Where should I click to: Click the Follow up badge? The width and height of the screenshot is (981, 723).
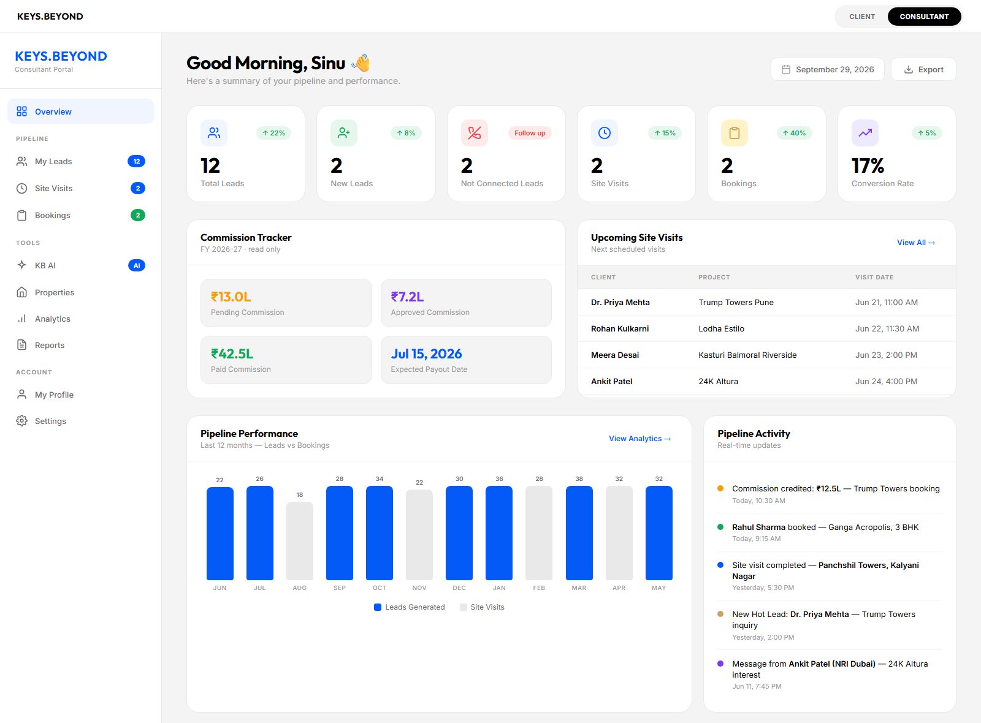pyautogui.click(x=530, y=133)
